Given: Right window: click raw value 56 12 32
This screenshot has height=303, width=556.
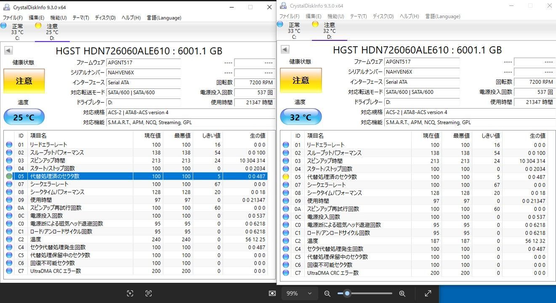Looking at the screenshot, I should click(x=535, y=241).
